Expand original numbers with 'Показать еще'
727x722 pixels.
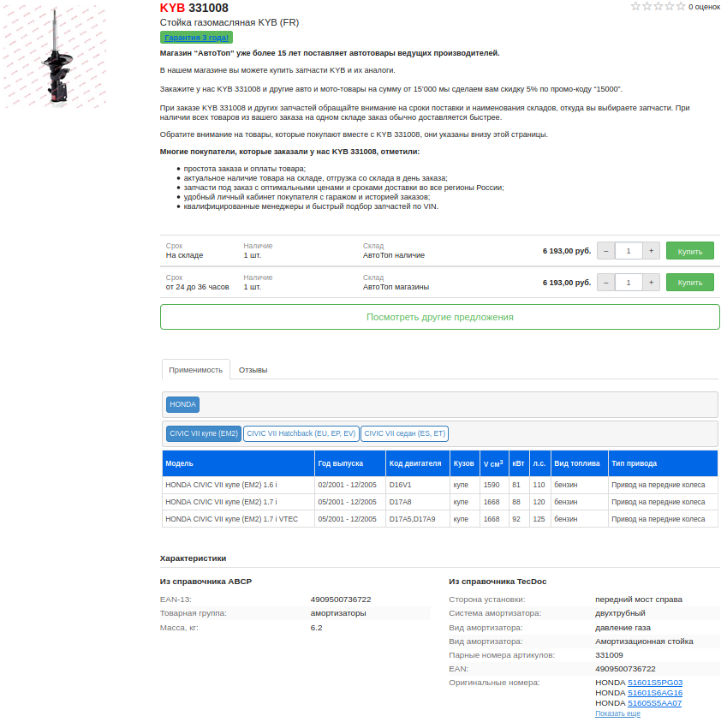[617, 713]
